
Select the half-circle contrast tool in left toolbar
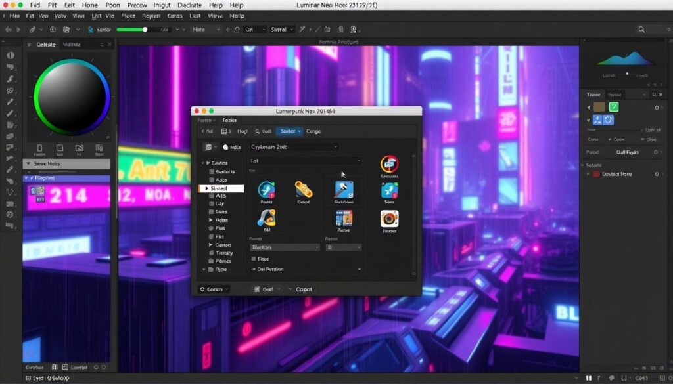click(x=11, y=55)
